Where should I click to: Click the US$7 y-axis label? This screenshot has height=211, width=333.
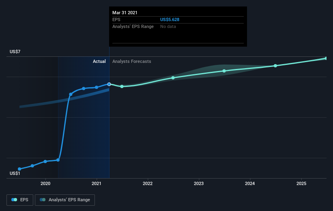[15, 52]
